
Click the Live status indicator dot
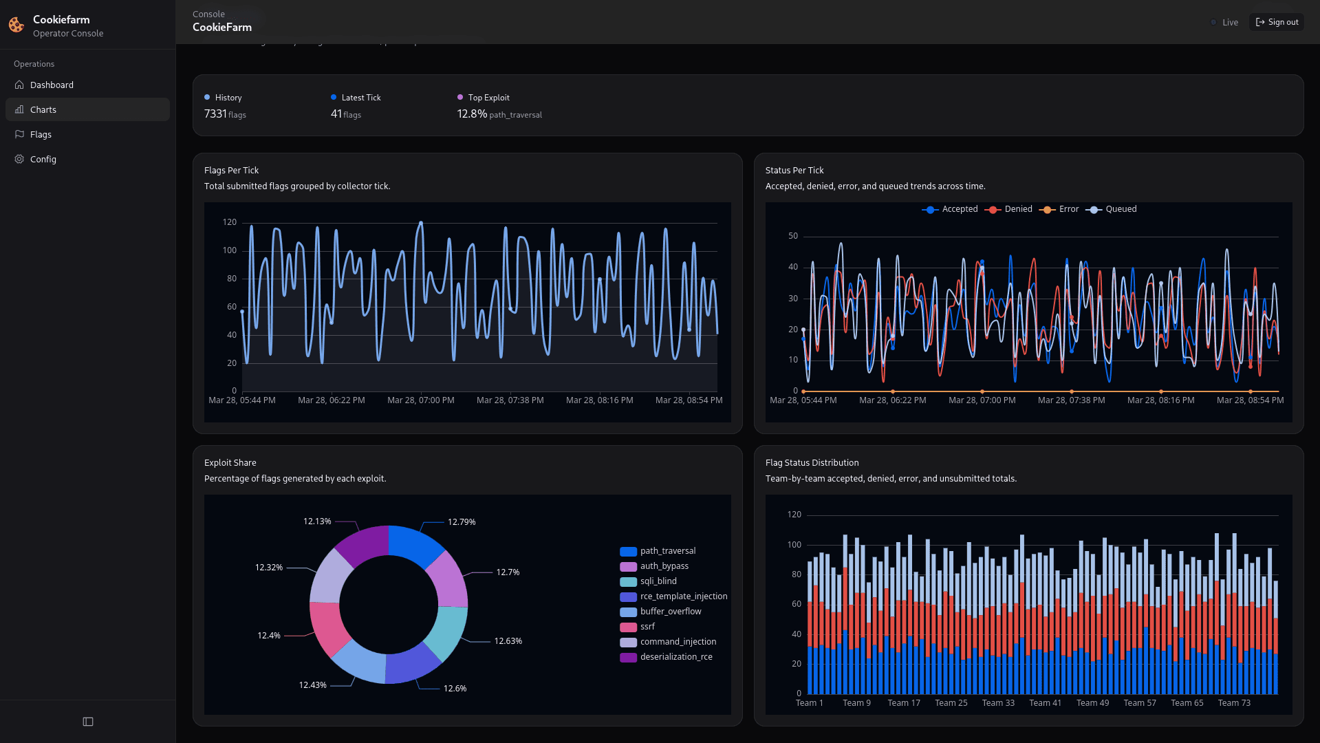coord(1213,22)
